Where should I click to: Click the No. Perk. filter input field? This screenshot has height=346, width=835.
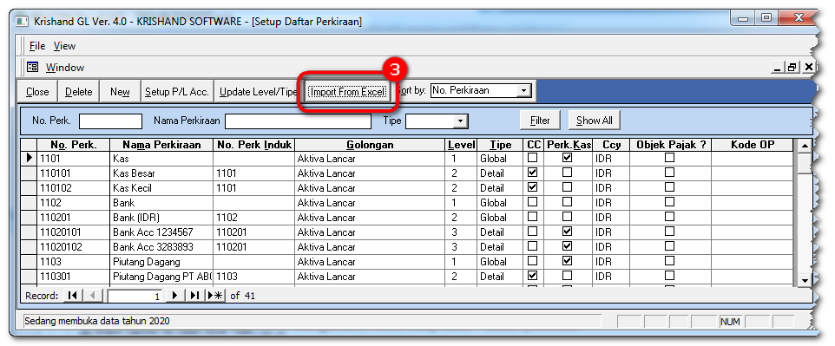pos(111,121)
